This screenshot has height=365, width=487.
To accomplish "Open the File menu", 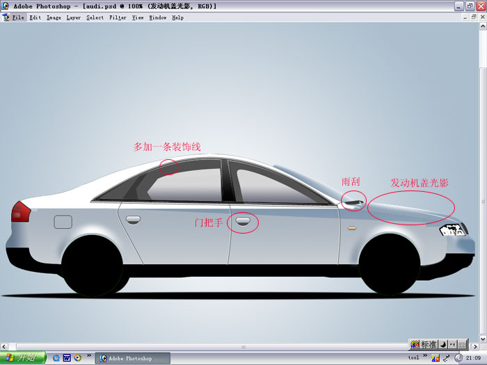I will click(18, 17).
